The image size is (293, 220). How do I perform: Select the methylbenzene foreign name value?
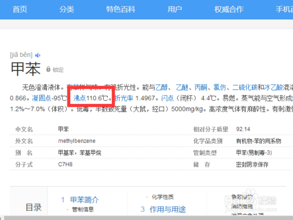(x=77, y=141)
